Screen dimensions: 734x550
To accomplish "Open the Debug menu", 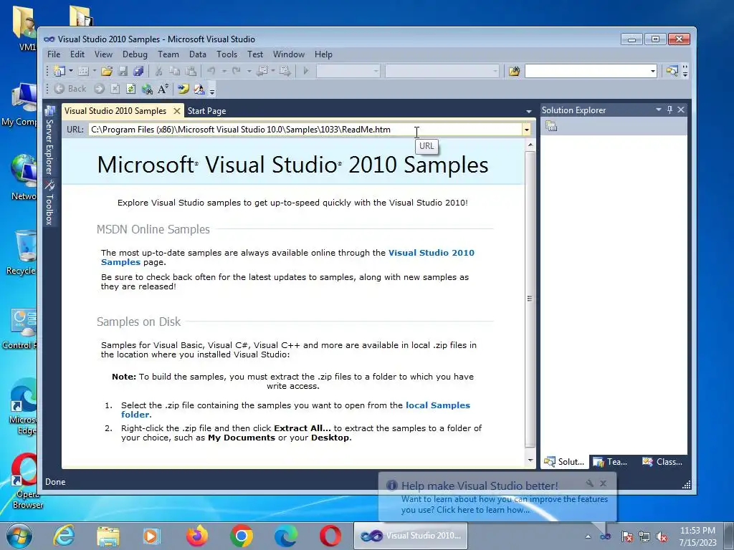I will [x=135, y=54].
